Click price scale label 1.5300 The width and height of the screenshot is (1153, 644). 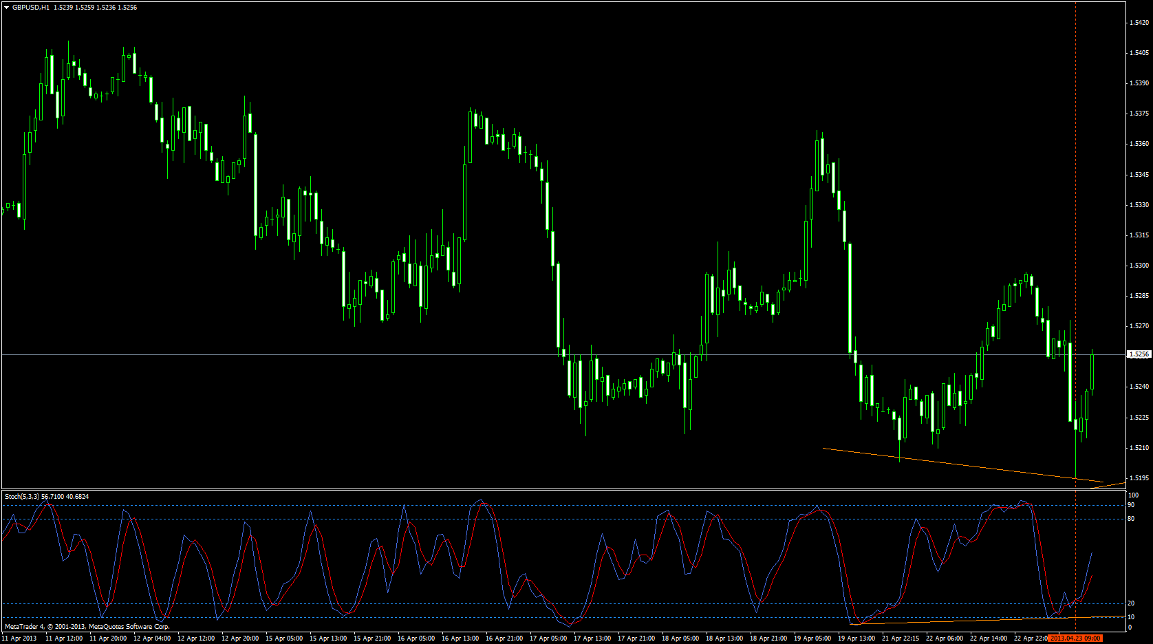coord(1140,266)
